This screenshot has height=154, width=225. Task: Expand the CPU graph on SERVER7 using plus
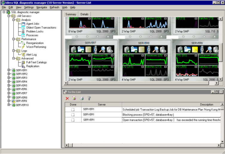[89, 55]
